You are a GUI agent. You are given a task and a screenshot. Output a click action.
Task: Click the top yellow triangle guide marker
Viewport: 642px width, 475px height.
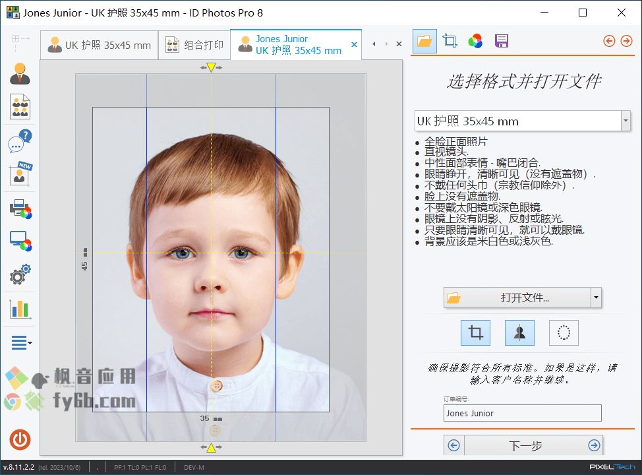pos(212,67)
